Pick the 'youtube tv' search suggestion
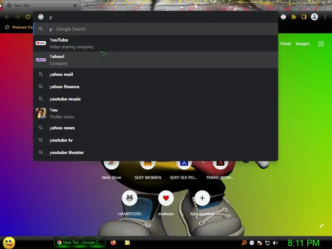The height and width of the screenshot is (249, 332). click(155, 140)
